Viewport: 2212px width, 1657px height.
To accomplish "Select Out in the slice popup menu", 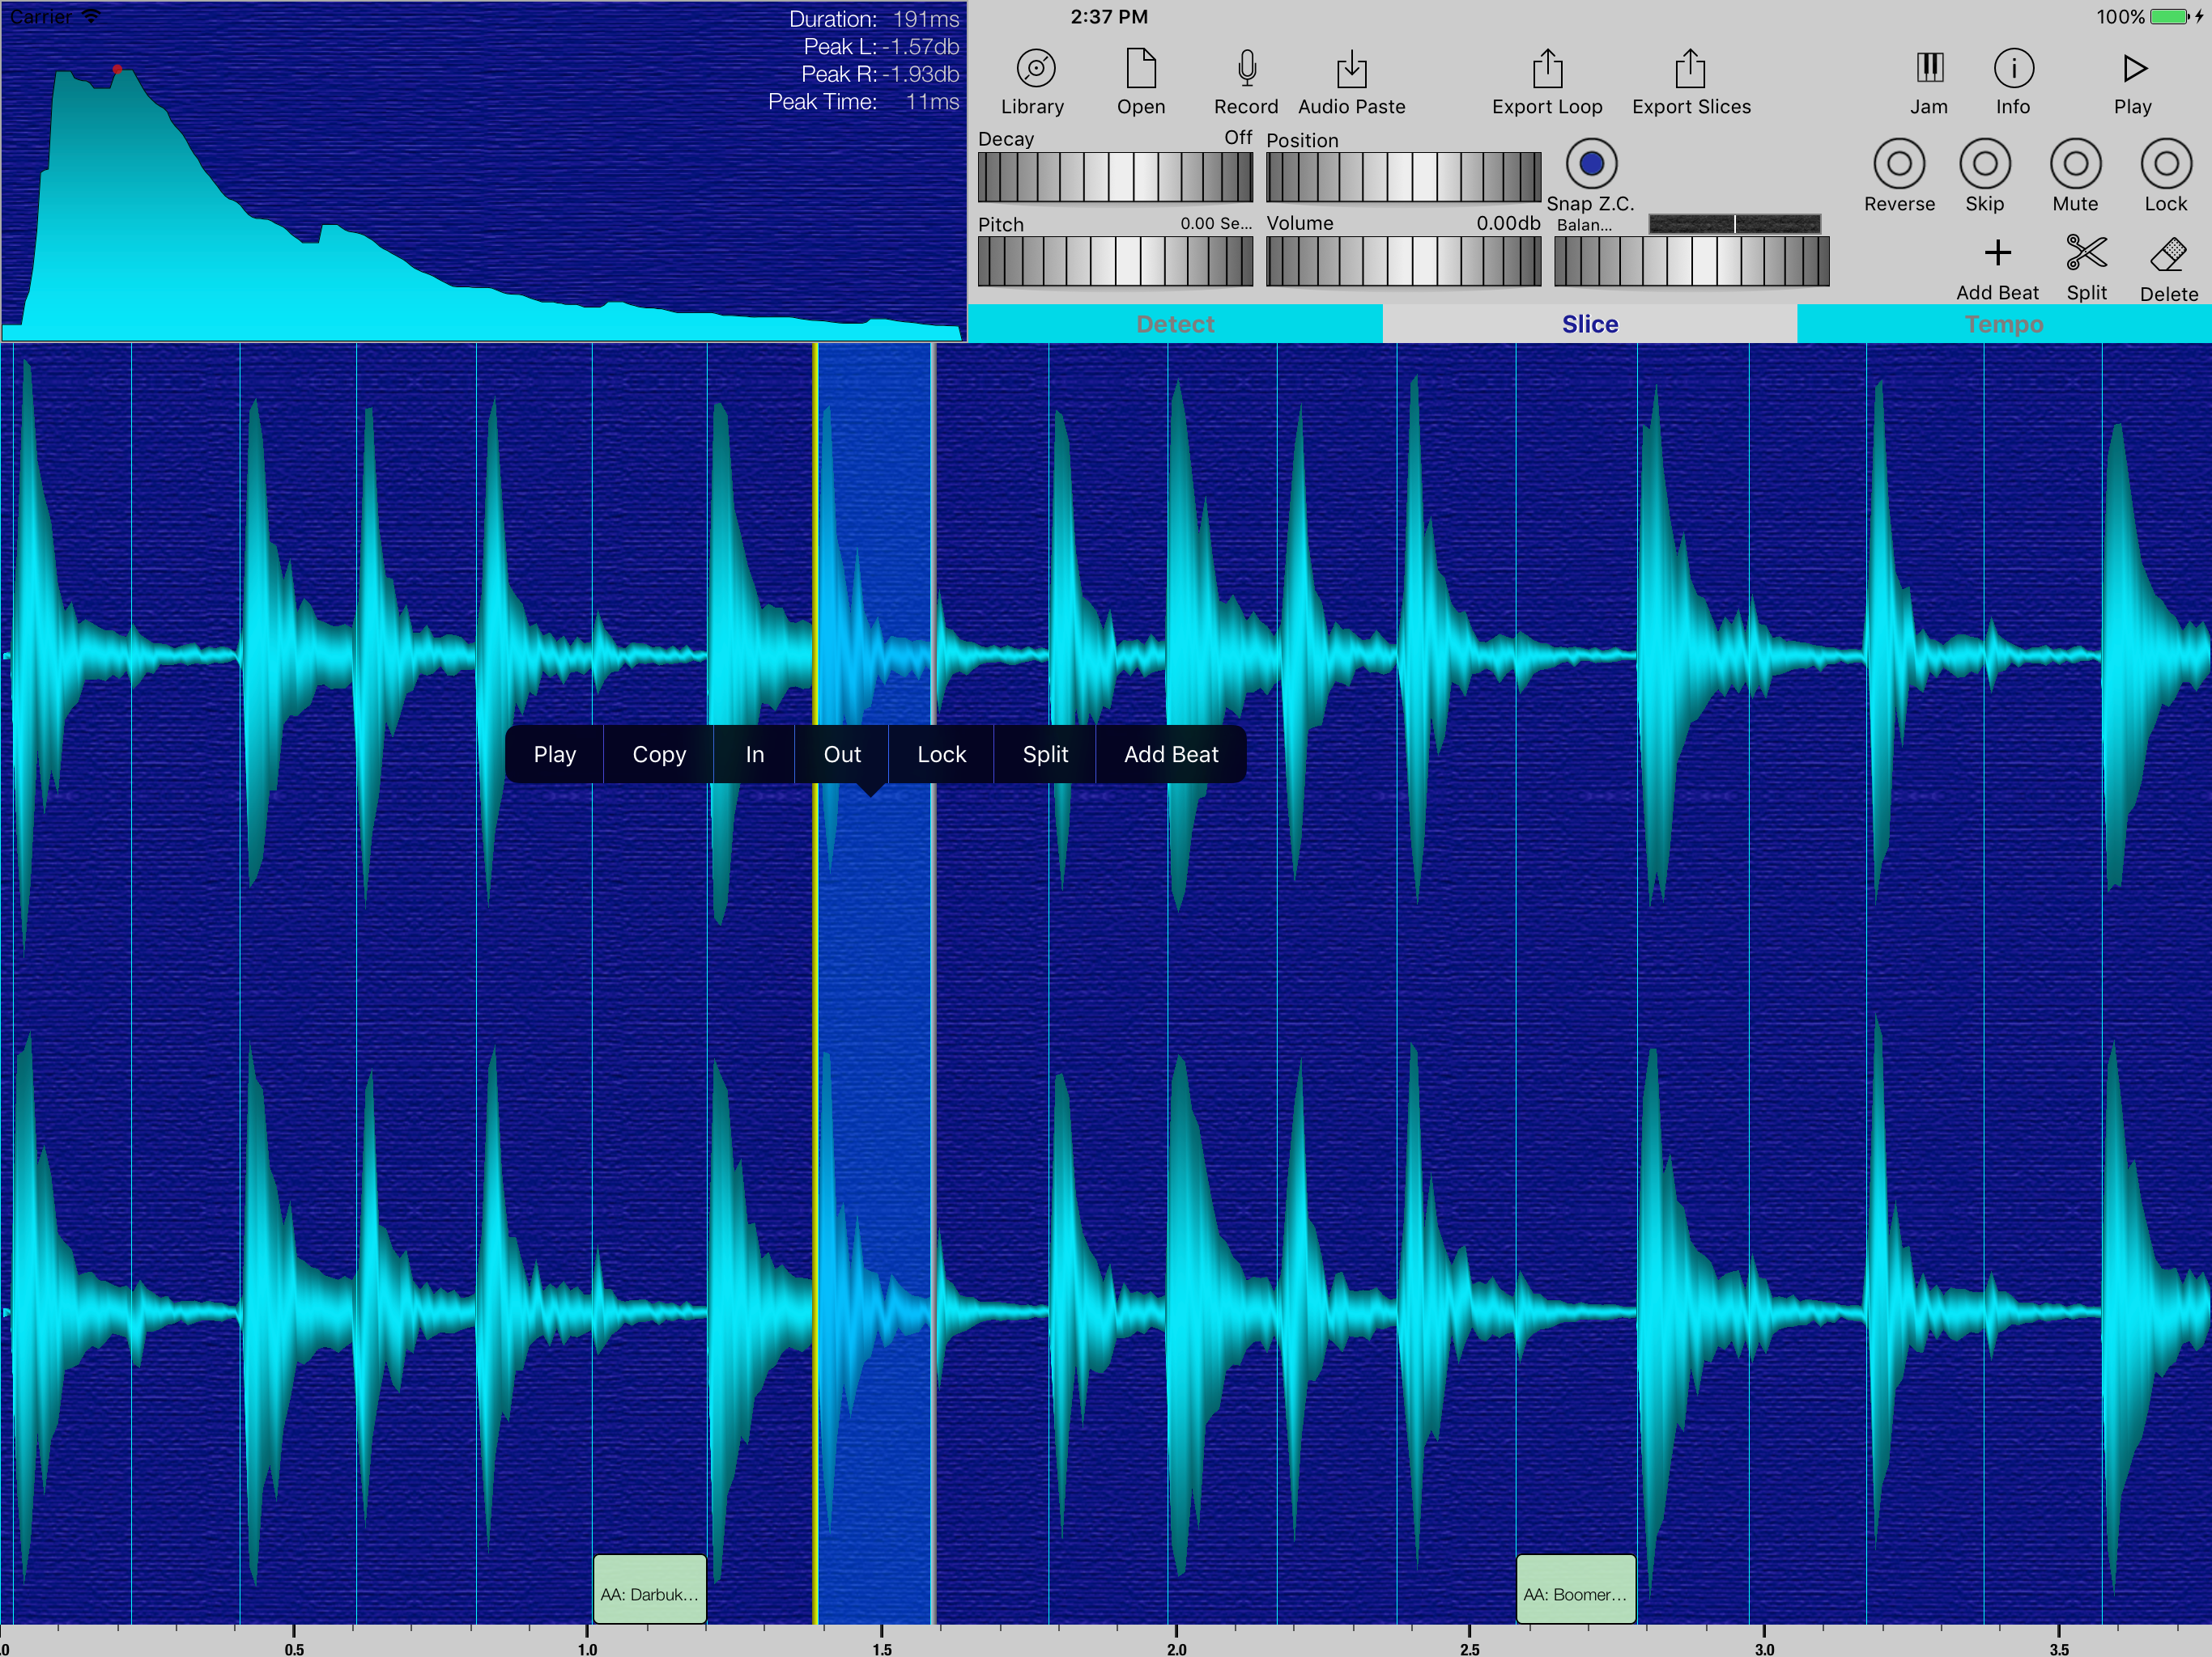I will [842, 755].
